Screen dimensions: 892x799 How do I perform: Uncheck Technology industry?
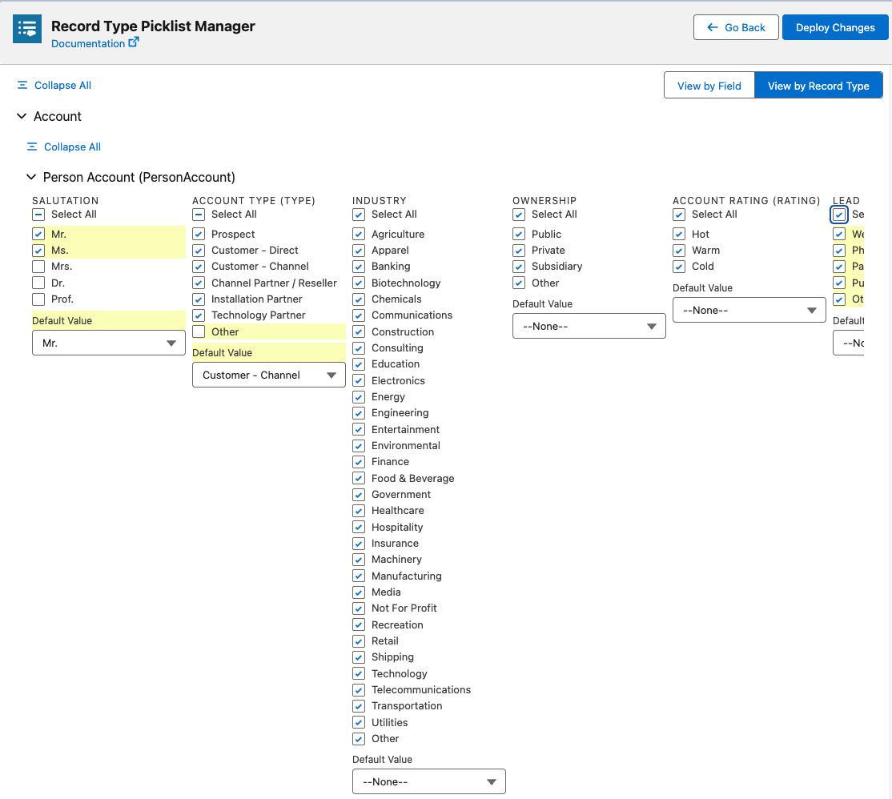359,674
